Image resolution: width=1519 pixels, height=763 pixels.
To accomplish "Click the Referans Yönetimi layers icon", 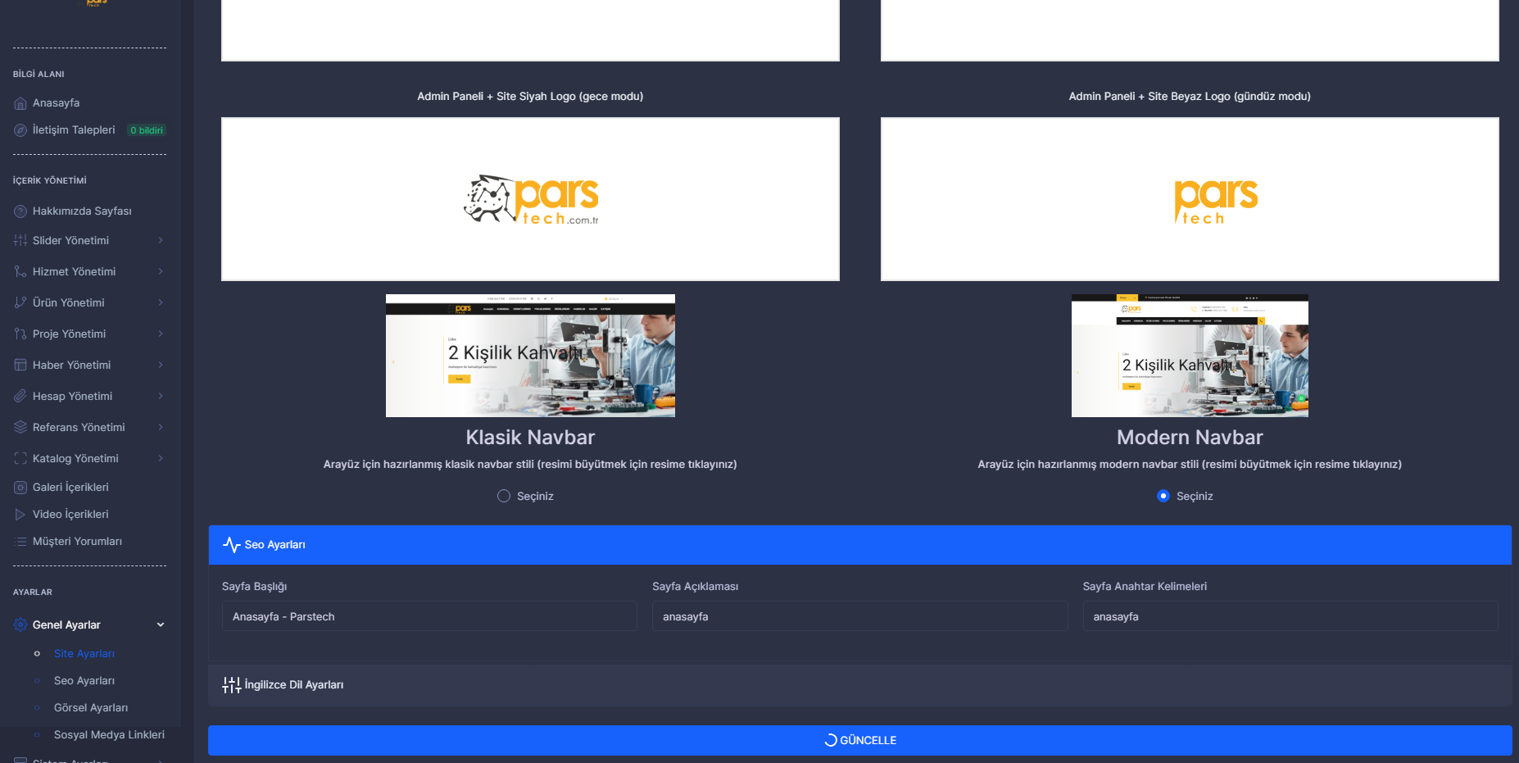I will click(20, 428).
